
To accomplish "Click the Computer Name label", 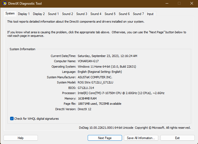I will (x=65, y=61).
